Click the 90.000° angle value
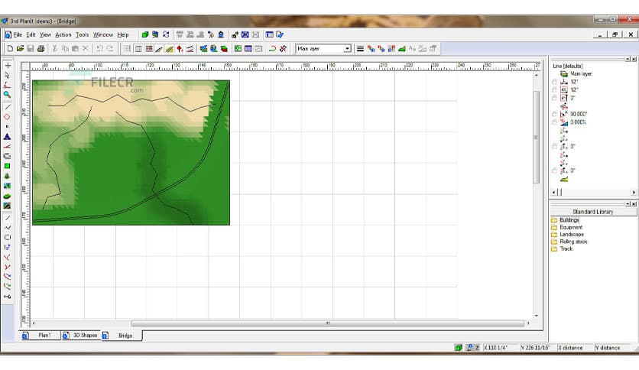The width and height of the screenshot is (639, 370). click(x=579, y=114)
